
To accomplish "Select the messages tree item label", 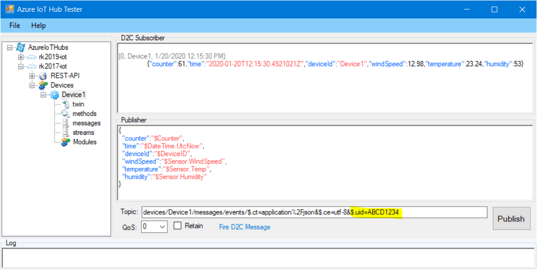I will 87,123.
